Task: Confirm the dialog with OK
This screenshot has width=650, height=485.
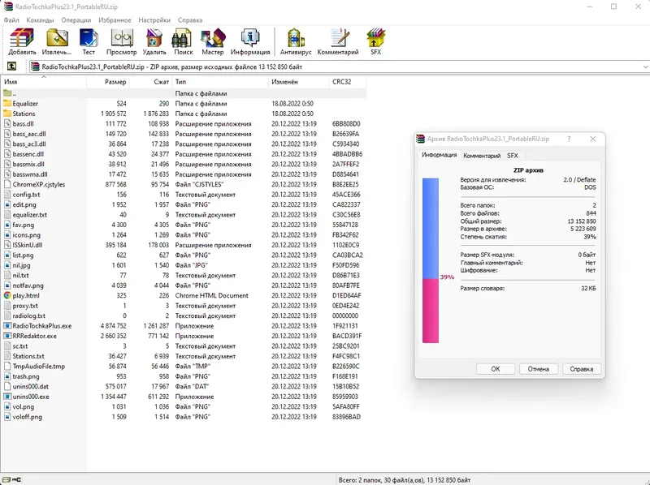Action: (x=496, y=369)
